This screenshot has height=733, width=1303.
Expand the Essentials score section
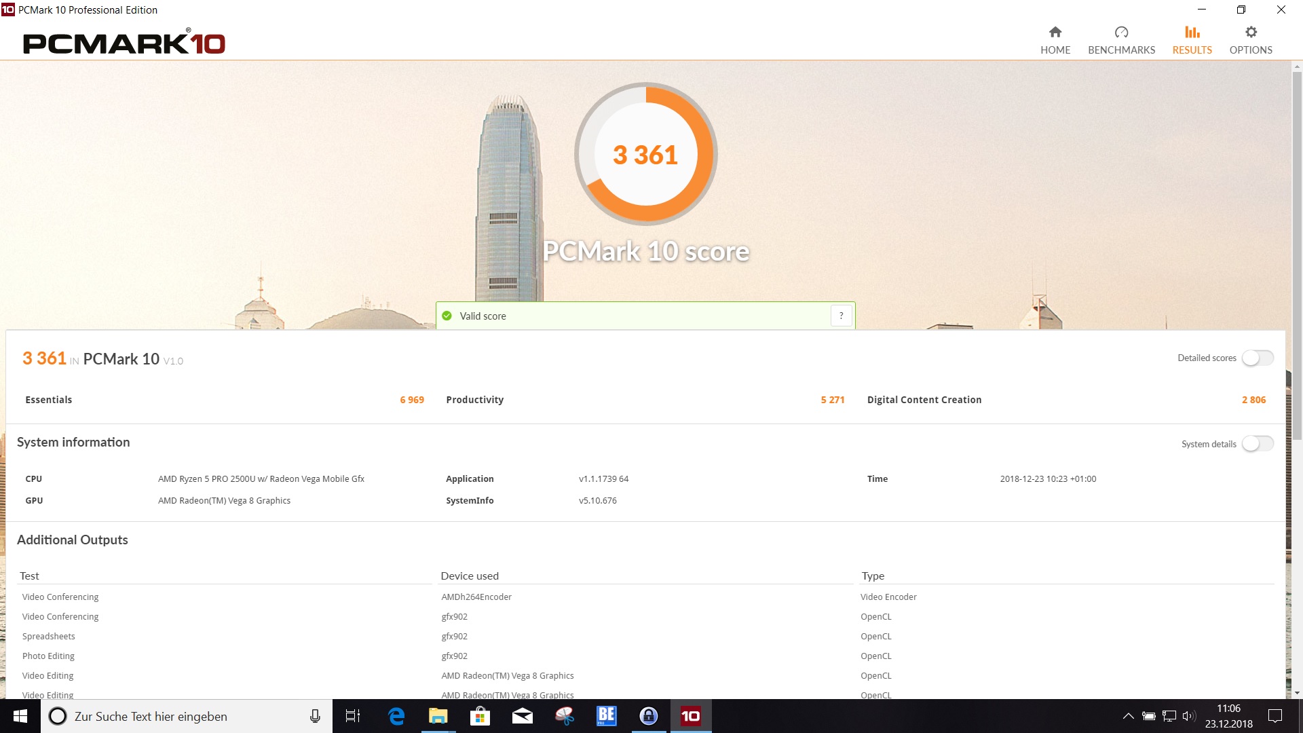(x=49, y=400)
